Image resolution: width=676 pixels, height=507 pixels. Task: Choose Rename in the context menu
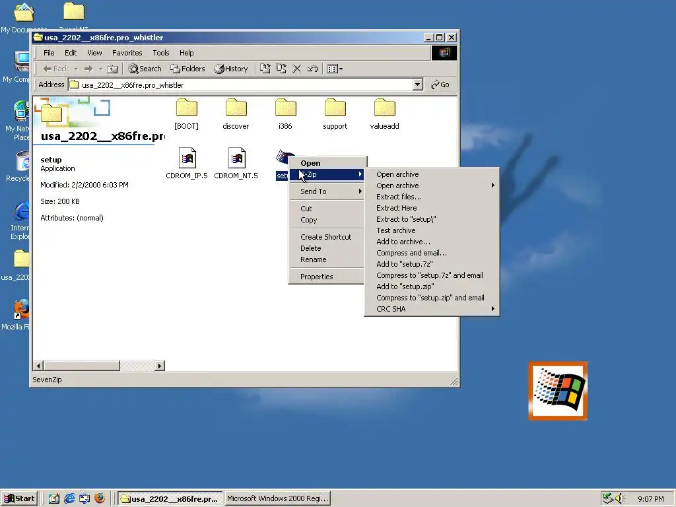[327, 259]
